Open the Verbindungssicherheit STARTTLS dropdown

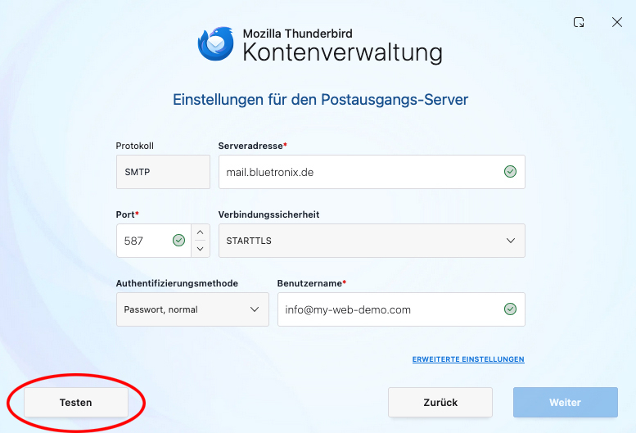coord(372,241)
